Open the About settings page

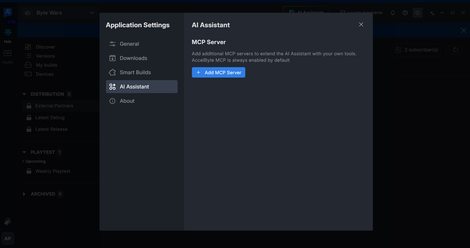[x=127, y=101]
